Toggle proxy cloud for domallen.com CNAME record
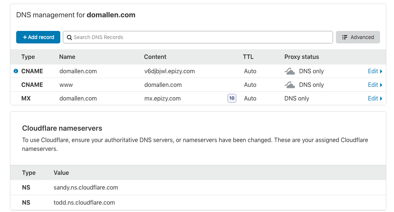The width and height of the screenshot is (394, 212). pos(290,71)
